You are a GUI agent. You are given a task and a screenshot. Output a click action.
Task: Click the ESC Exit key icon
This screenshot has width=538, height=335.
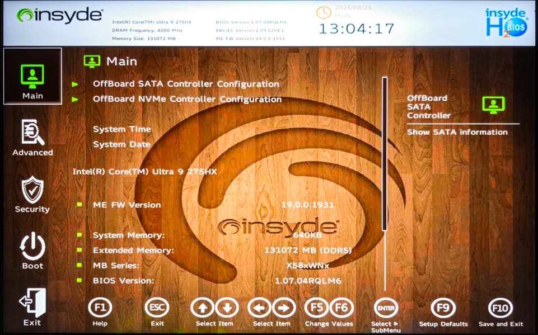[157, 308]
